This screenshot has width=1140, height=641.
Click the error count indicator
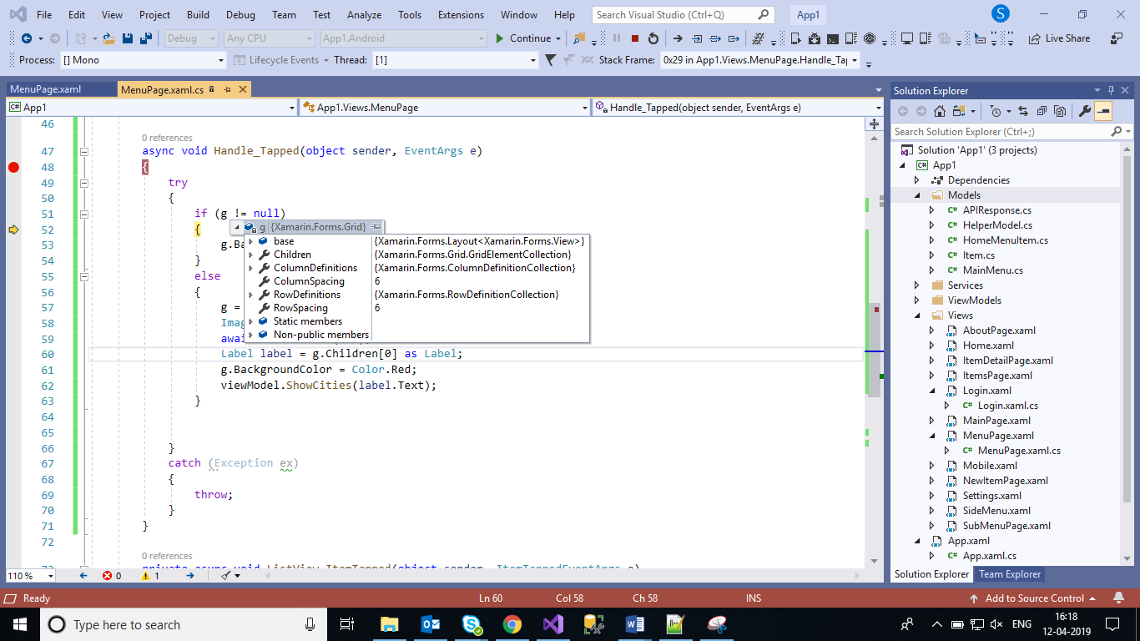pyautogui.click(x=112, y=576)
